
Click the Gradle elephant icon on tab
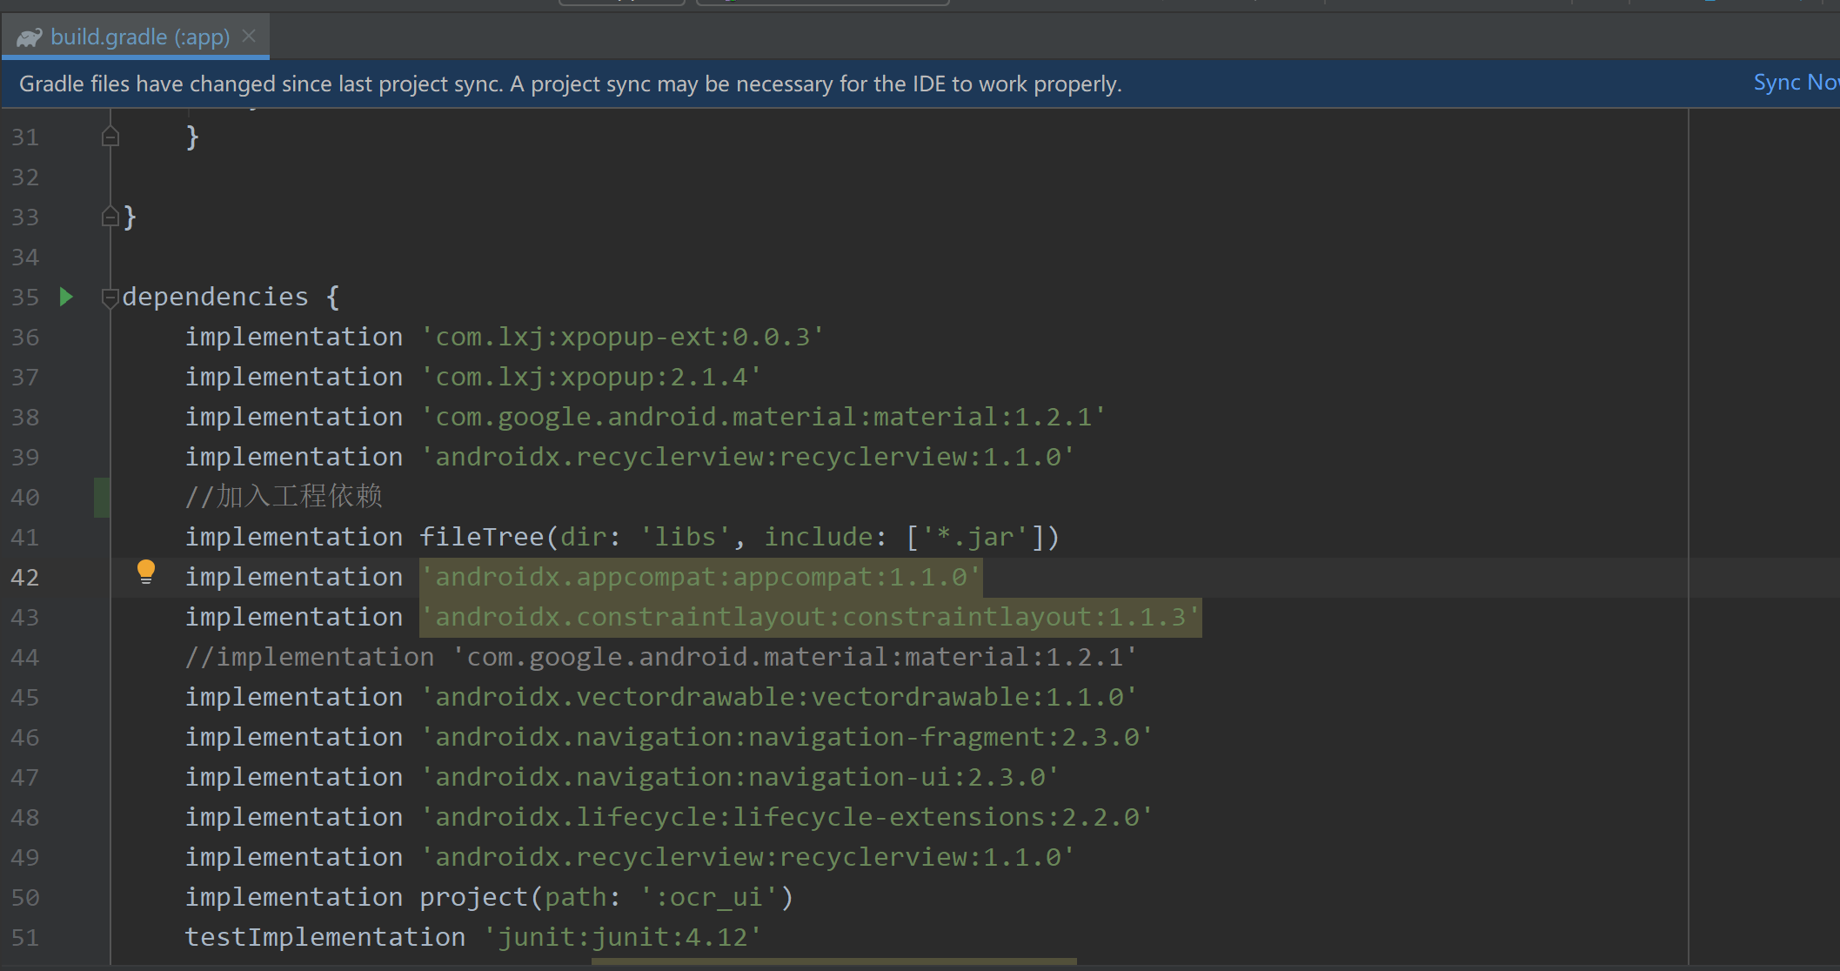coord(30,37)
